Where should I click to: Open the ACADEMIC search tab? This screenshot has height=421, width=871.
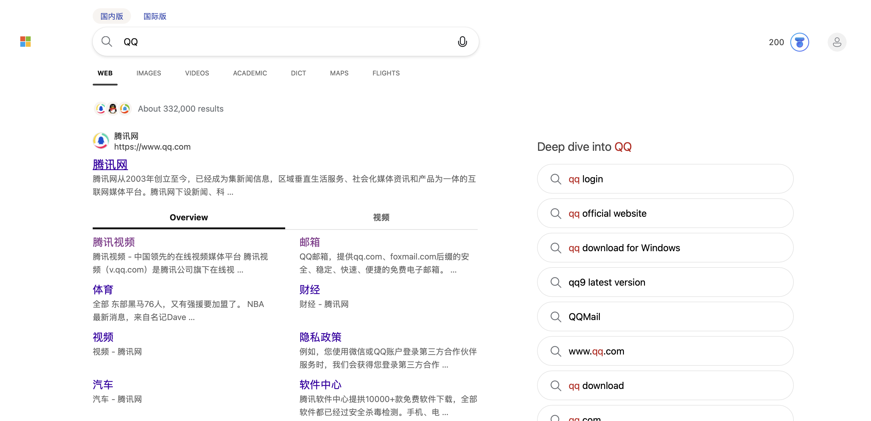pyautogui.click(x=250, y=73)
